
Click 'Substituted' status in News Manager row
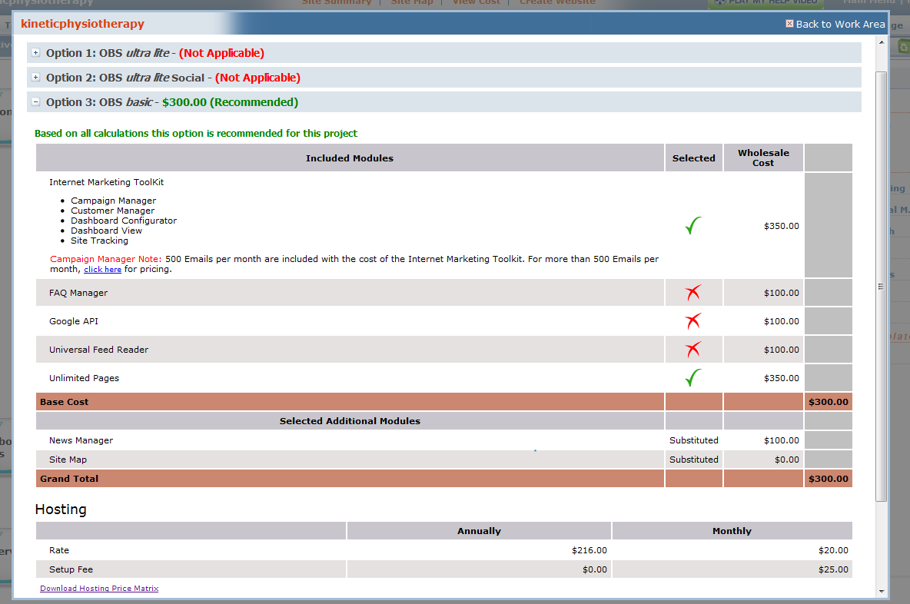(x=693, y=440)
